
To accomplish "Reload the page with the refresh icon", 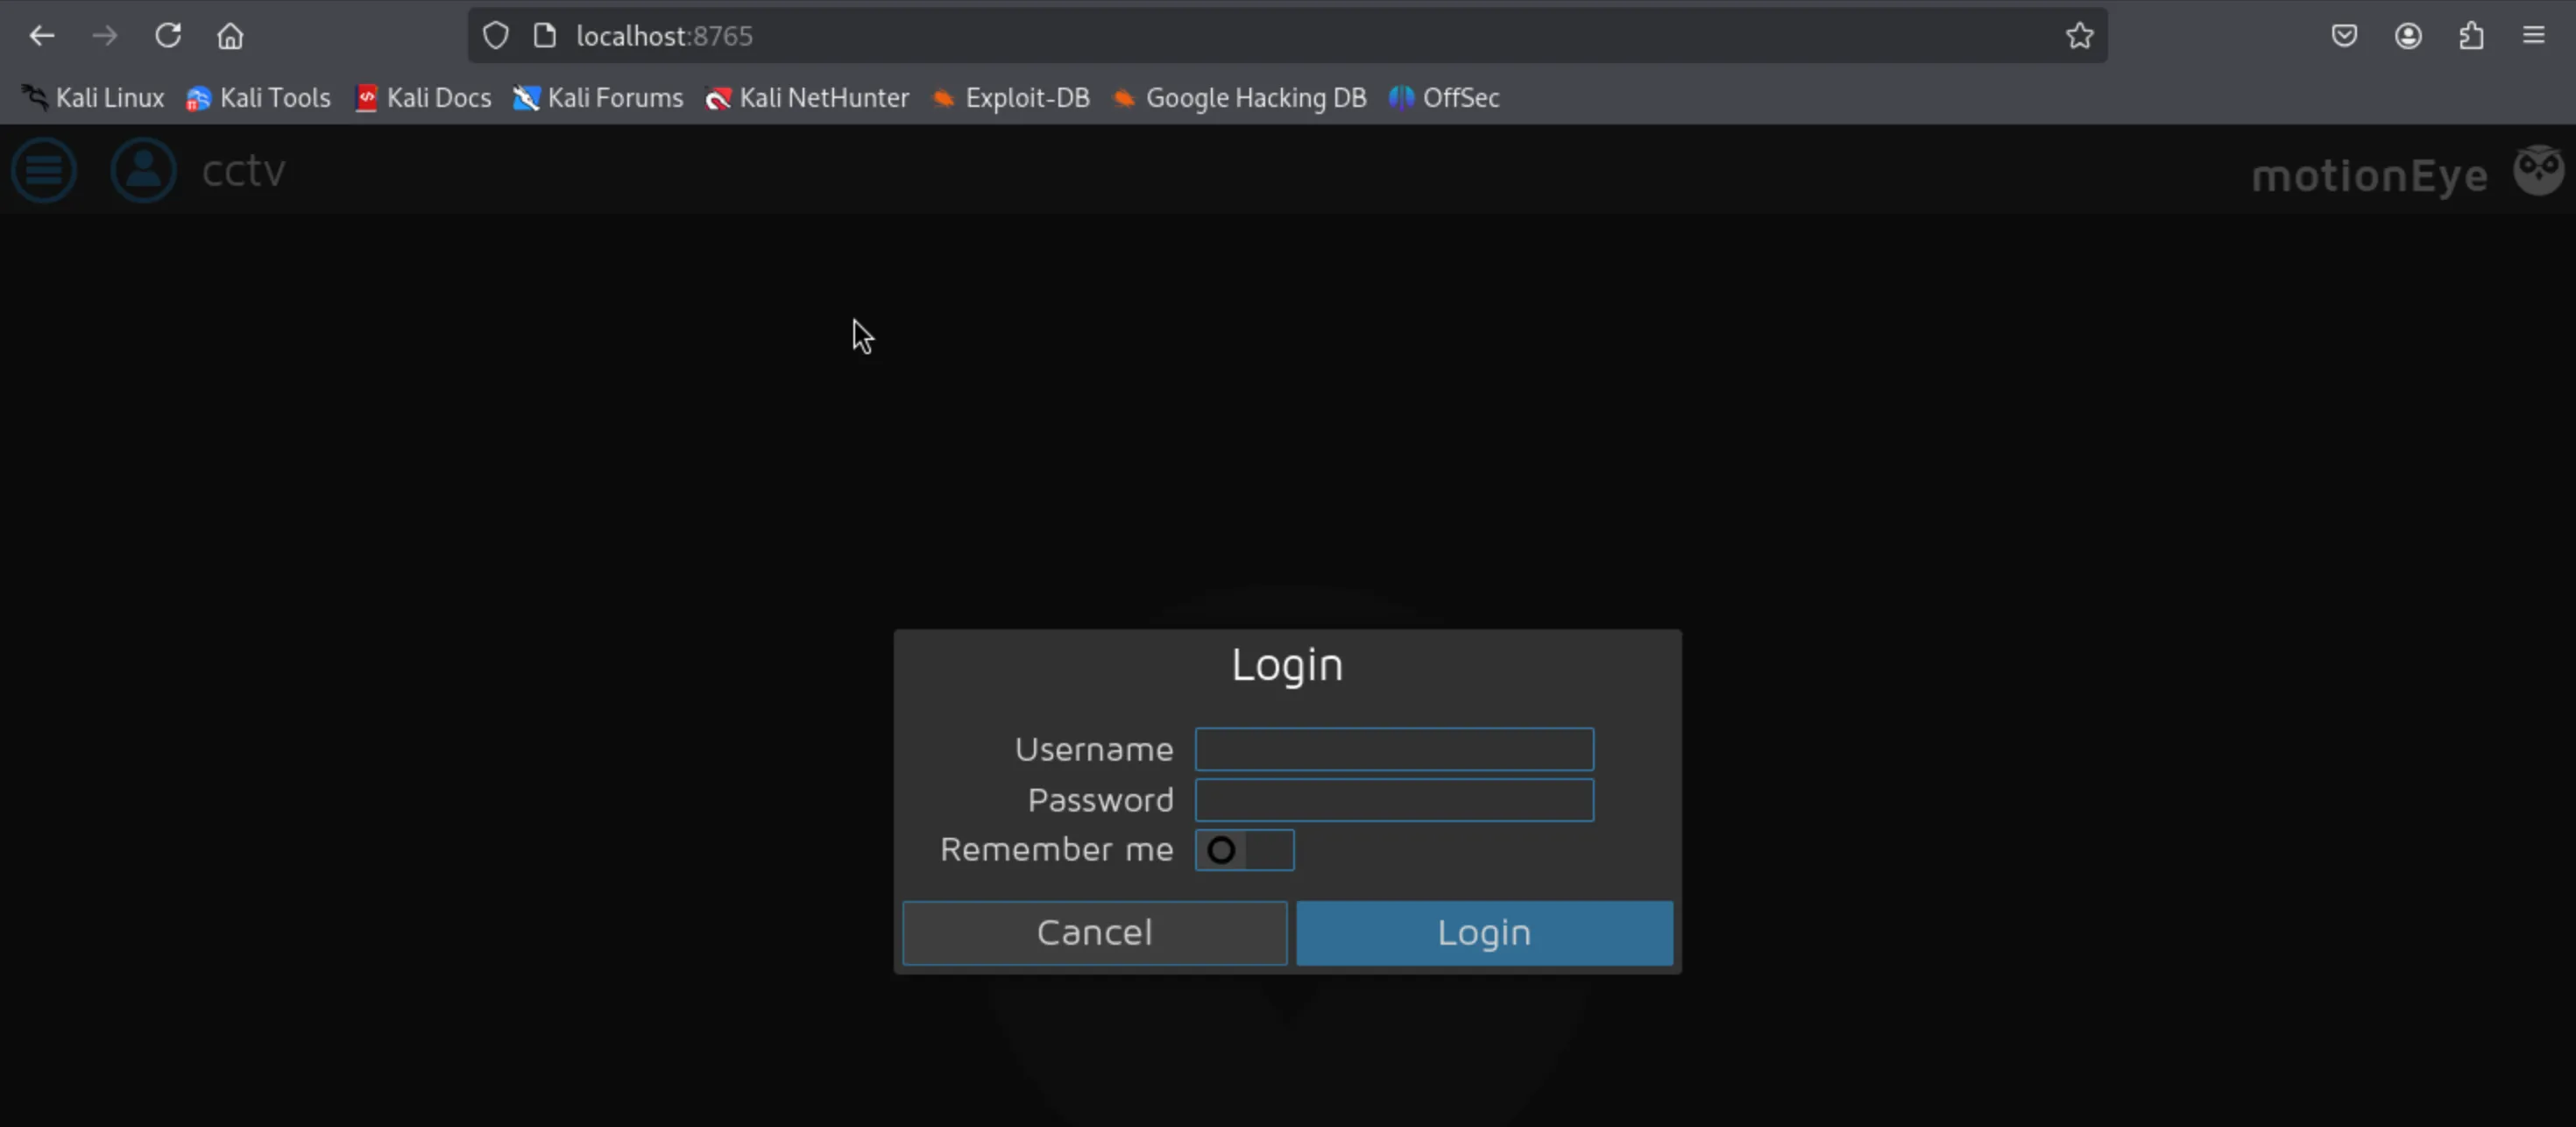I will pyautogui.click(x=168, y=36).
